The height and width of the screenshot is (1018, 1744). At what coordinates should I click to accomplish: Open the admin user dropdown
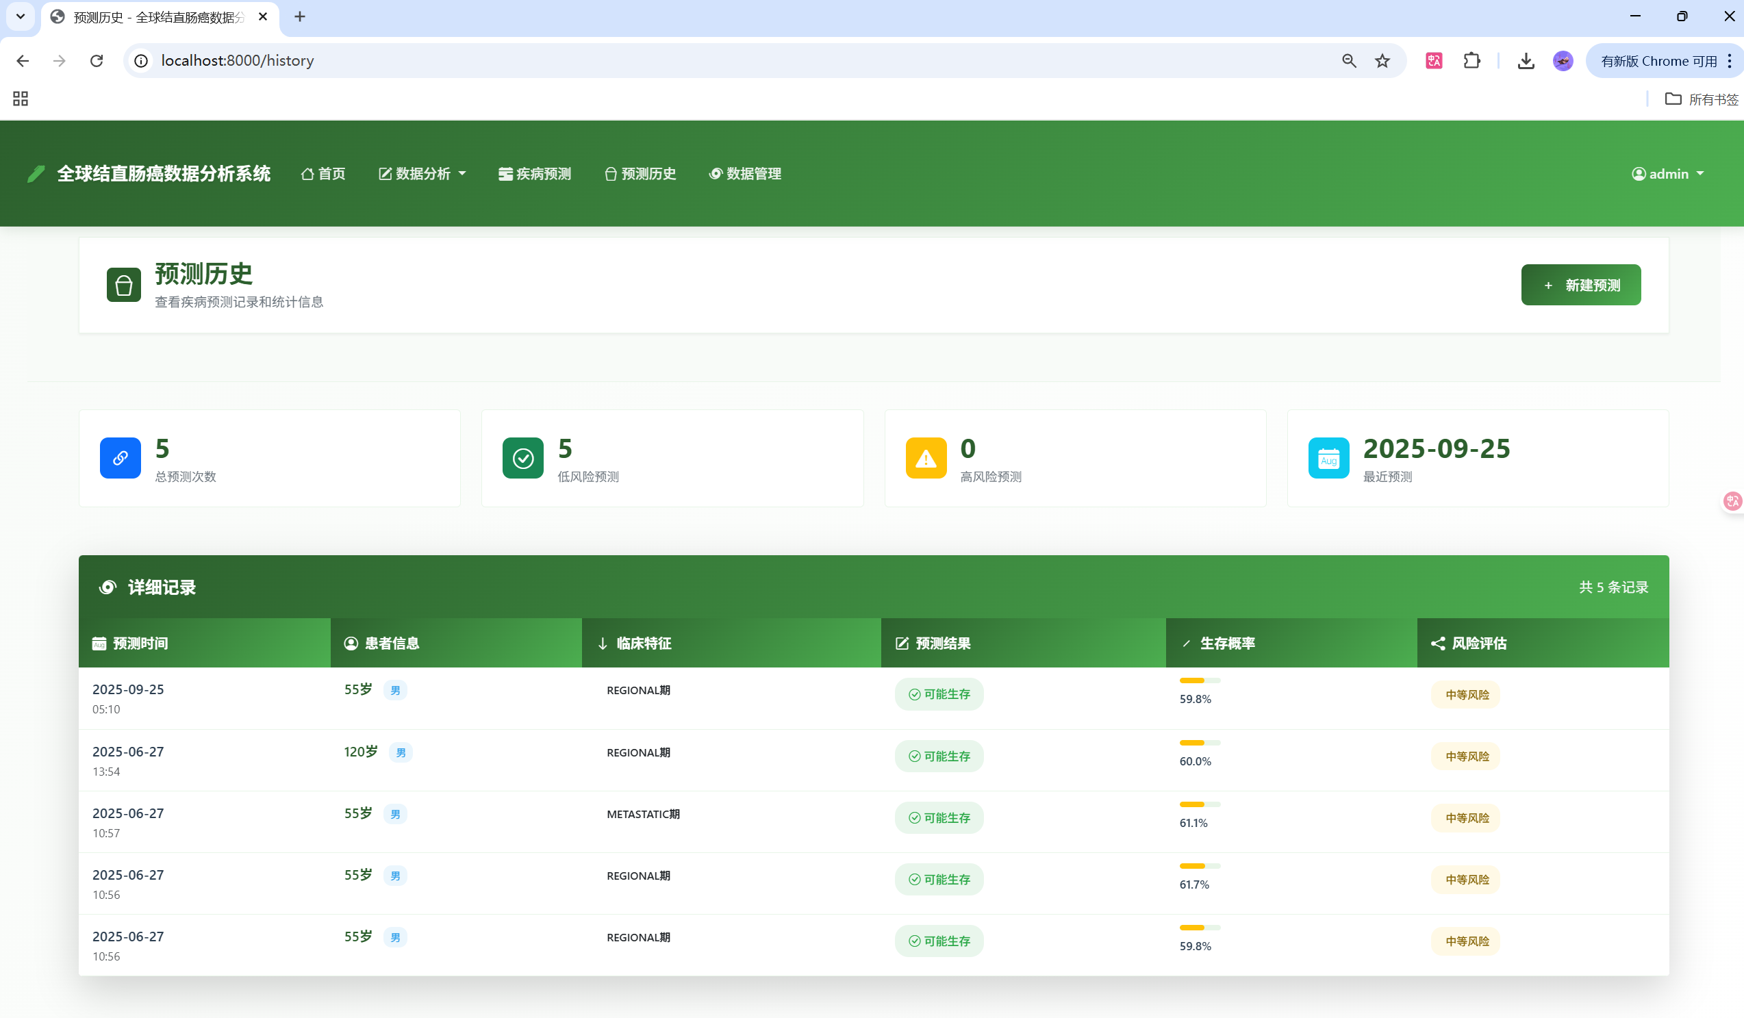1667,174
